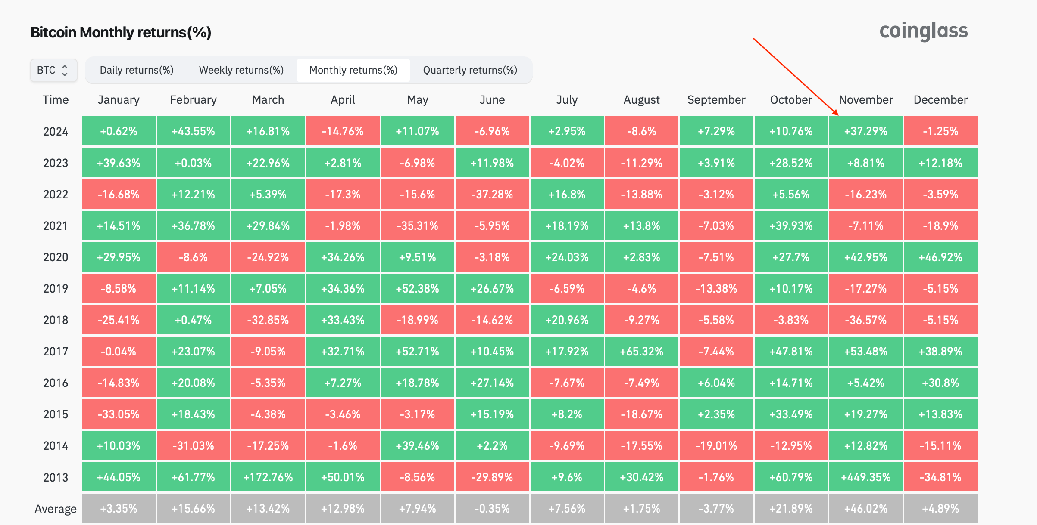Switch to the Daily returns(%) tab
Viewport: 1037px width, 525px height.
point(137,70)
